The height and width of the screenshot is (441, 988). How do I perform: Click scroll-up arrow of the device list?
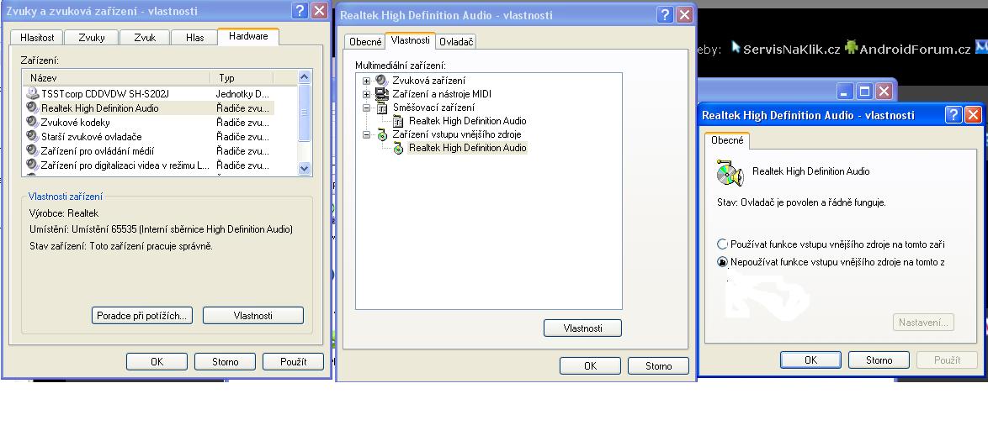pyautogui.click(x=305, y=76)
